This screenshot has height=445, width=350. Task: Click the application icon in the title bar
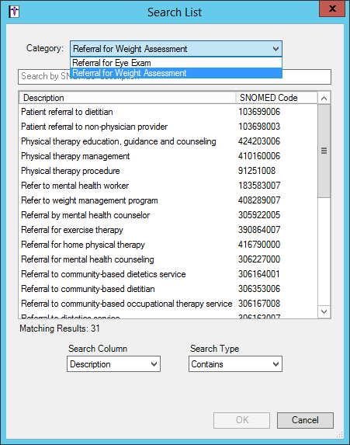[14, 12]
